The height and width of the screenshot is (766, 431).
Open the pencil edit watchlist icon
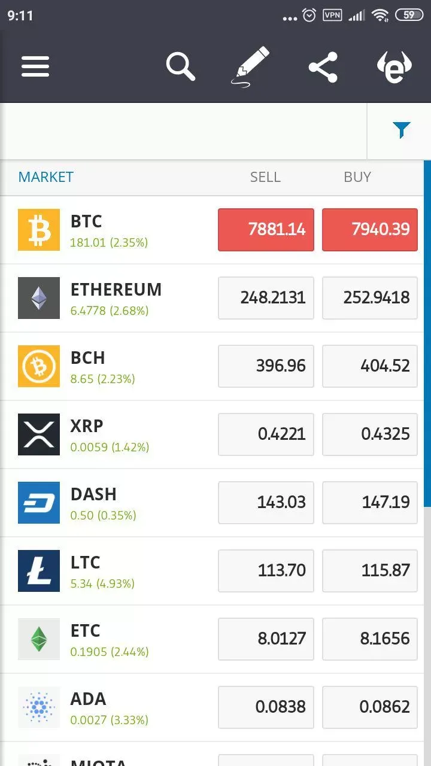250,67
